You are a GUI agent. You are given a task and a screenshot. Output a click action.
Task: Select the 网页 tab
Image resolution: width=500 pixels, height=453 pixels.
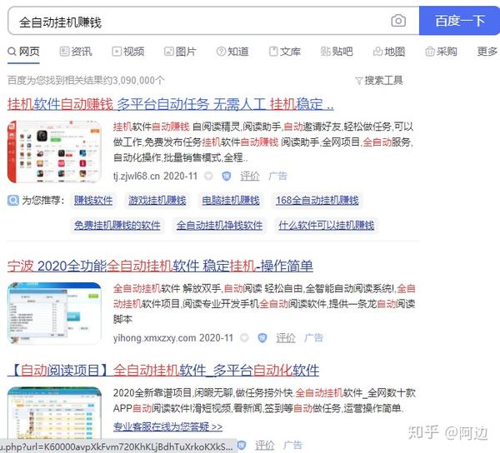coord(23,52)
